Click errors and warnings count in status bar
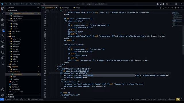Image resolution: width=184 pixels, height=103 pixels. [23, 100]
